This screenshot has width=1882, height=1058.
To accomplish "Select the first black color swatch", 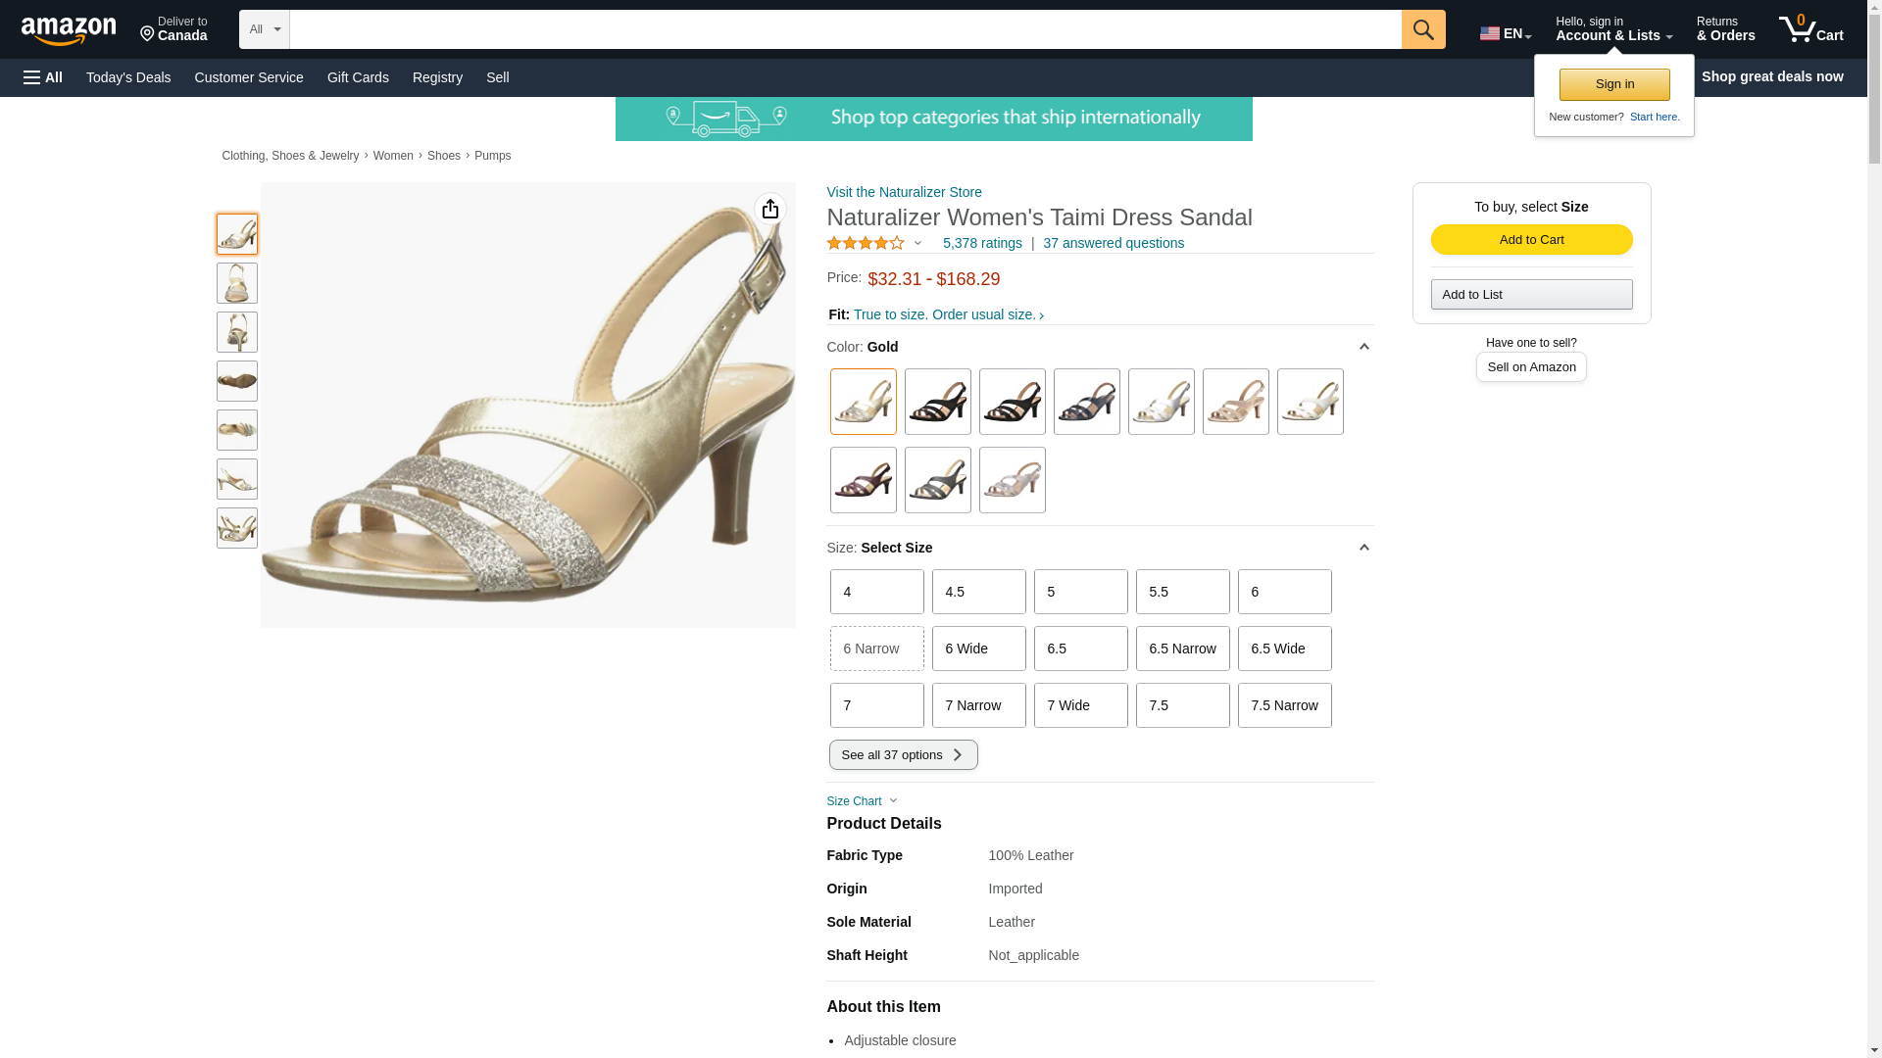I will click(x=937, y=402).
